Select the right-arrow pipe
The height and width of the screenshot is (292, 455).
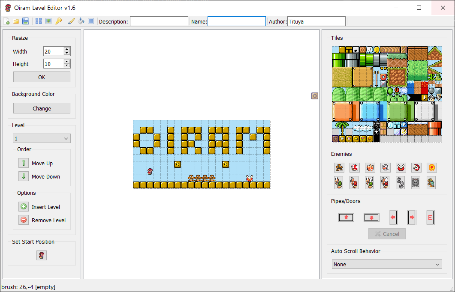(x=412, y=218)
